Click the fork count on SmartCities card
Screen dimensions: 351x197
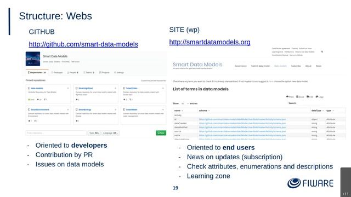(131, 100)
